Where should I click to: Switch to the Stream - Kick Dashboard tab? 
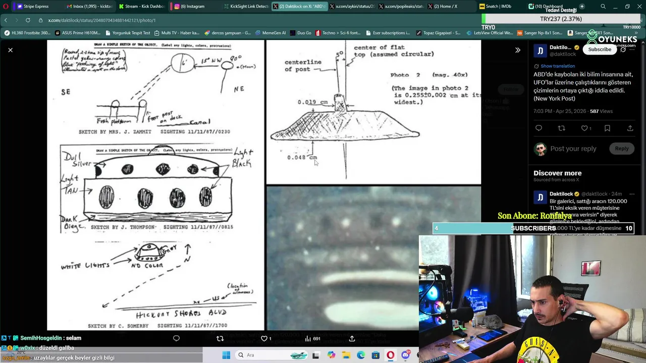[141, 6]
